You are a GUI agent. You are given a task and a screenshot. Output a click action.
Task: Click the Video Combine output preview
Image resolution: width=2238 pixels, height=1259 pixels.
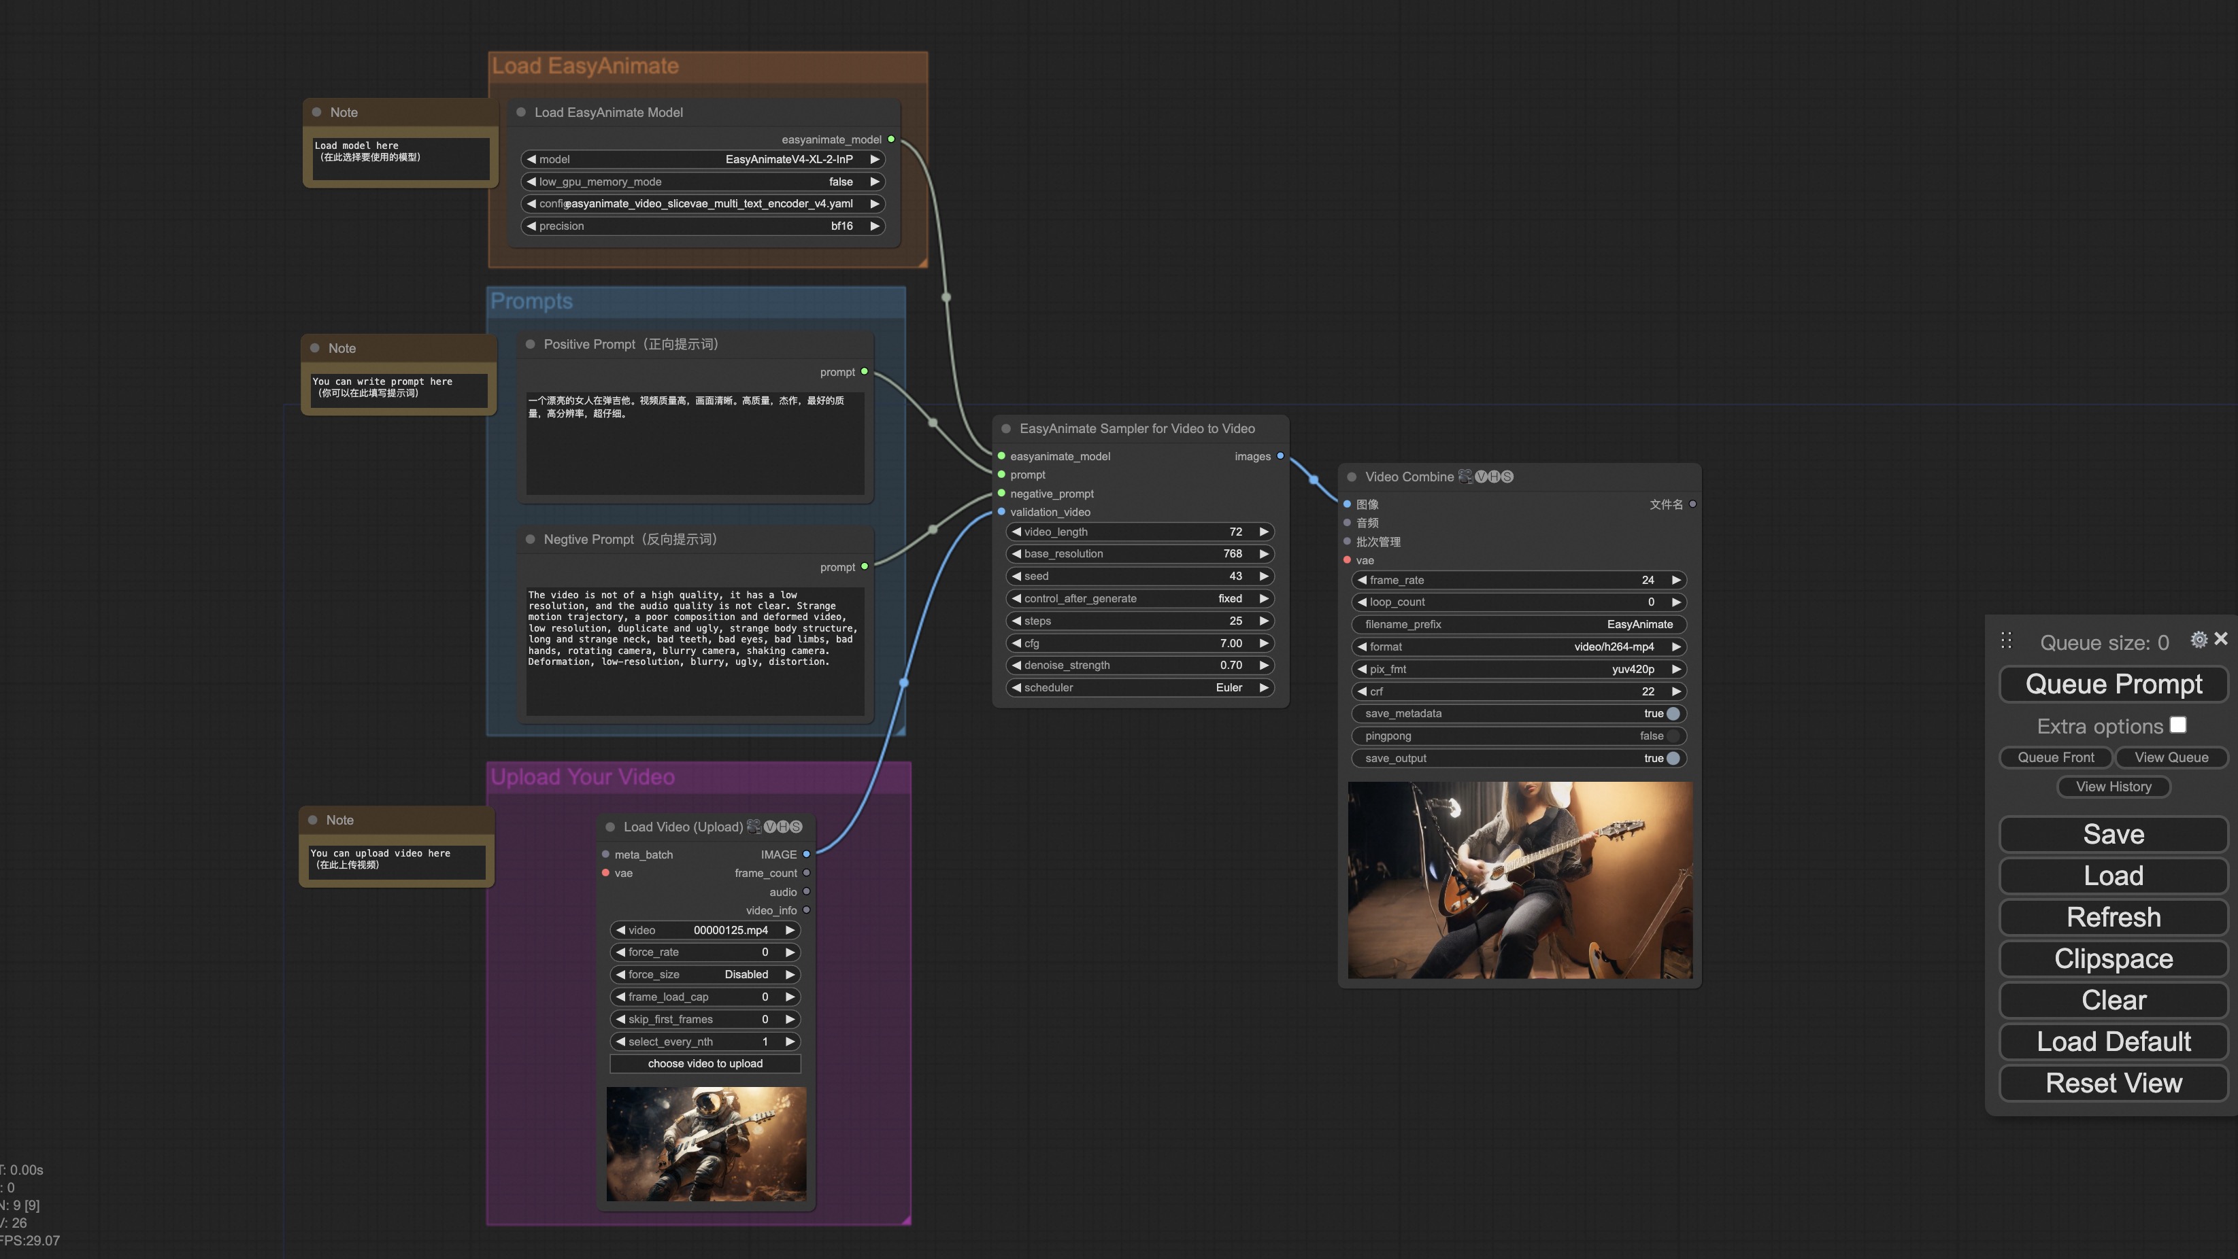(x=1520, y=880)
